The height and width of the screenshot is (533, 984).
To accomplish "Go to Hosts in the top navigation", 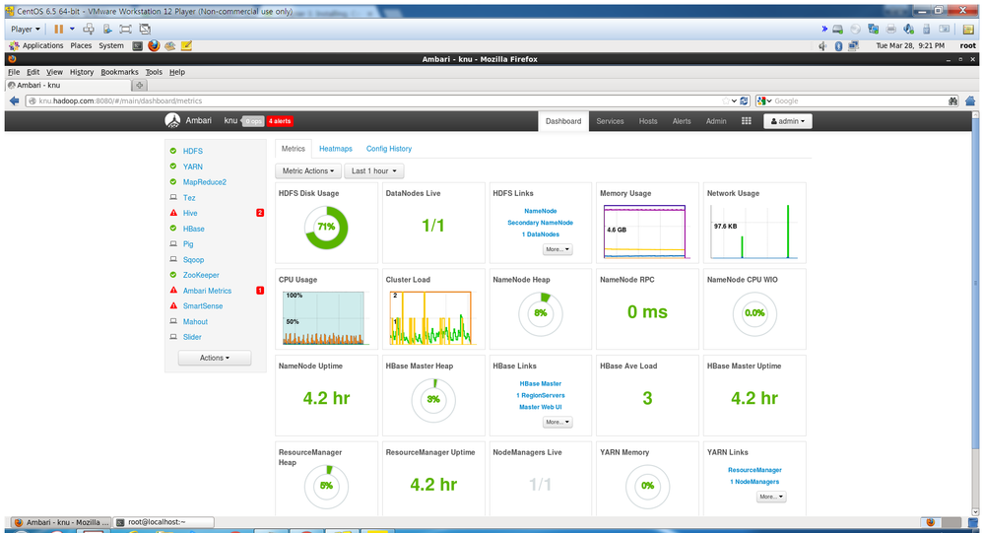I will tap(647, 121).
